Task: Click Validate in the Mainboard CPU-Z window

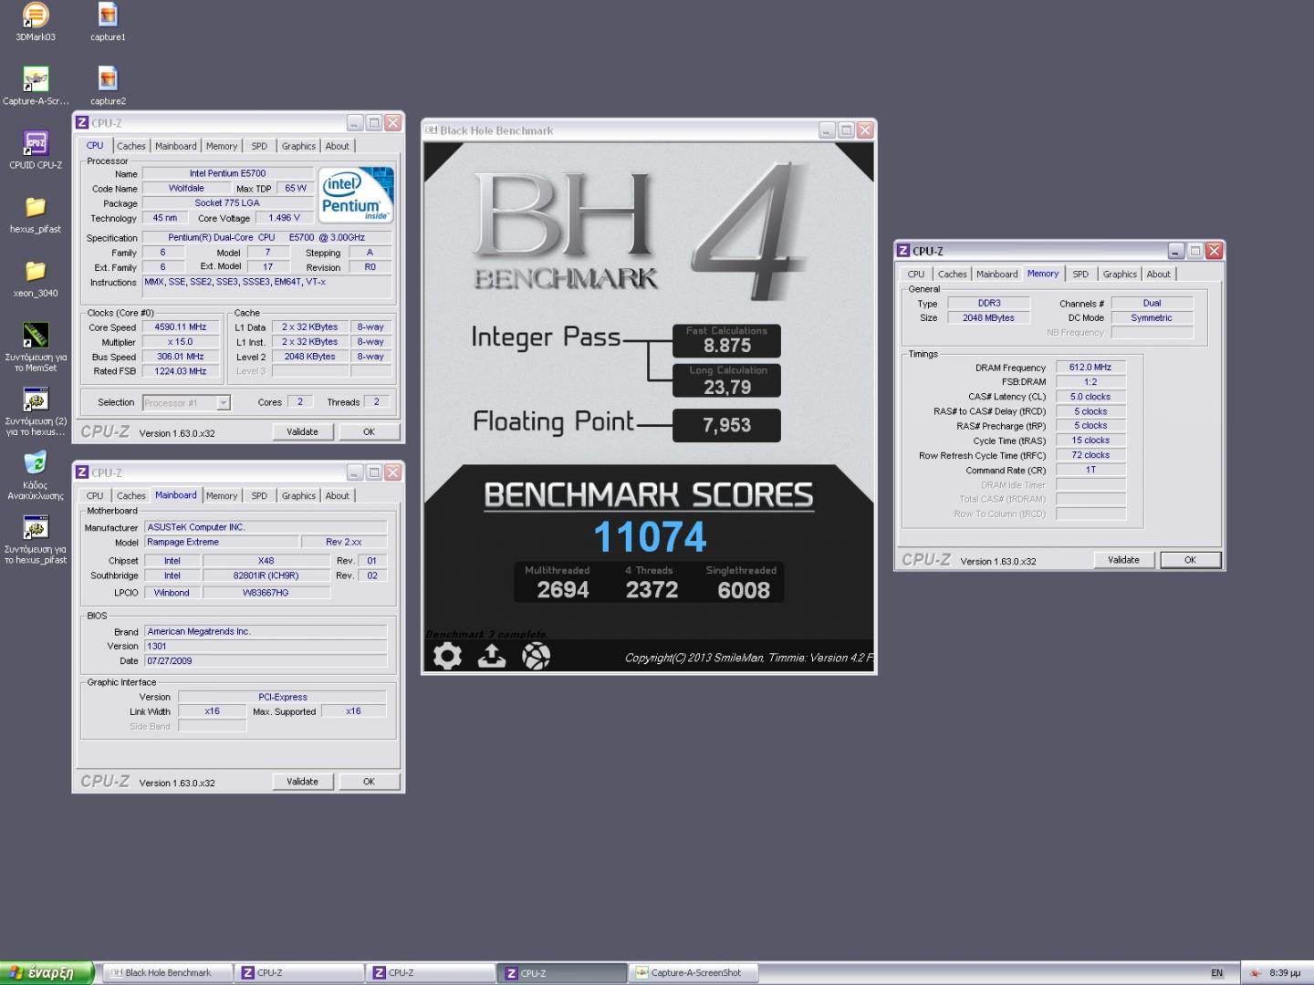Action: tap(302, 782)
